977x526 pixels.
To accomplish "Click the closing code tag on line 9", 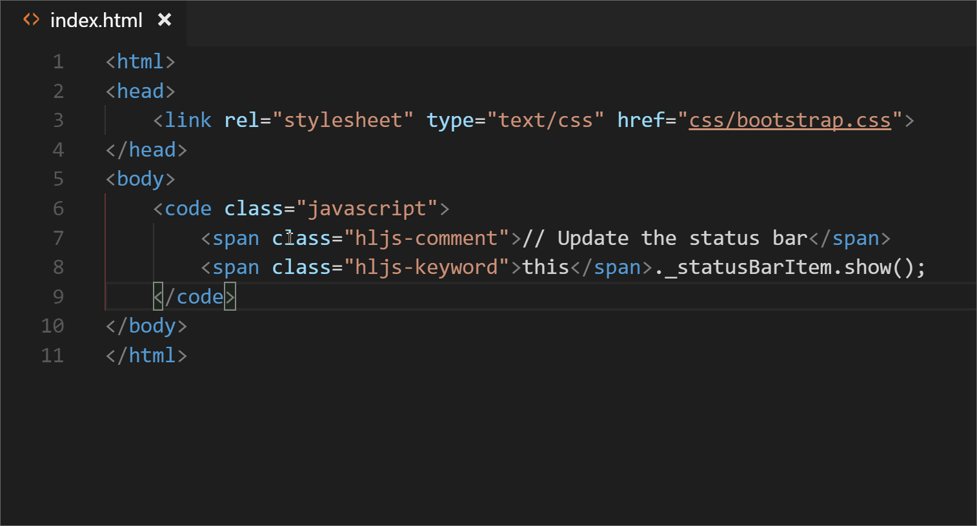I will click(x=194, y=297).
